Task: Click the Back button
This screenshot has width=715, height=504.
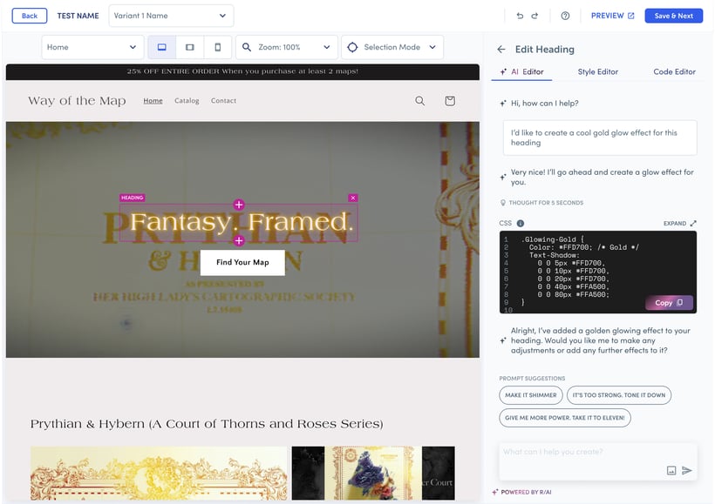Action: [30, 16]
